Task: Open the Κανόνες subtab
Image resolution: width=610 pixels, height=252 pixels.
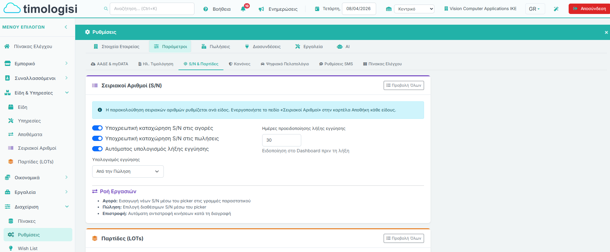Action: (x=239, y=64)
